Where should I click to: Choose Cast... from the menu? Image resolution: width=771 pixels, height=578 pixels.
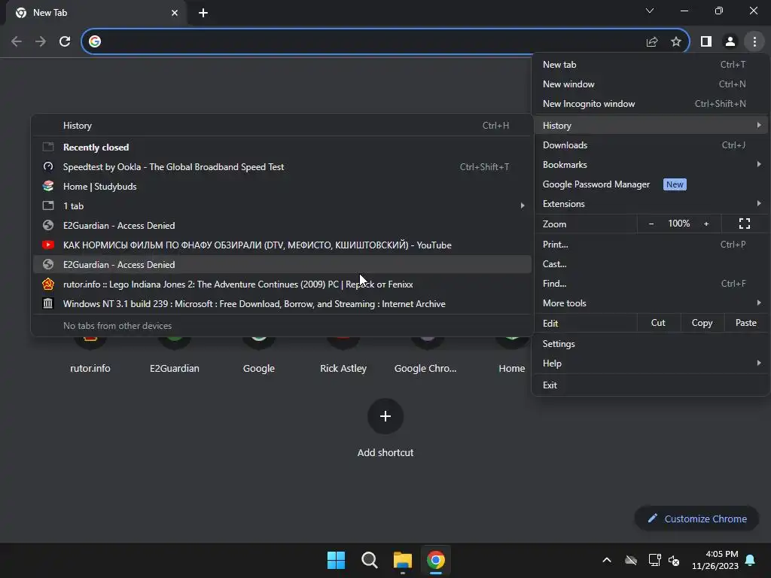point(651,264)
